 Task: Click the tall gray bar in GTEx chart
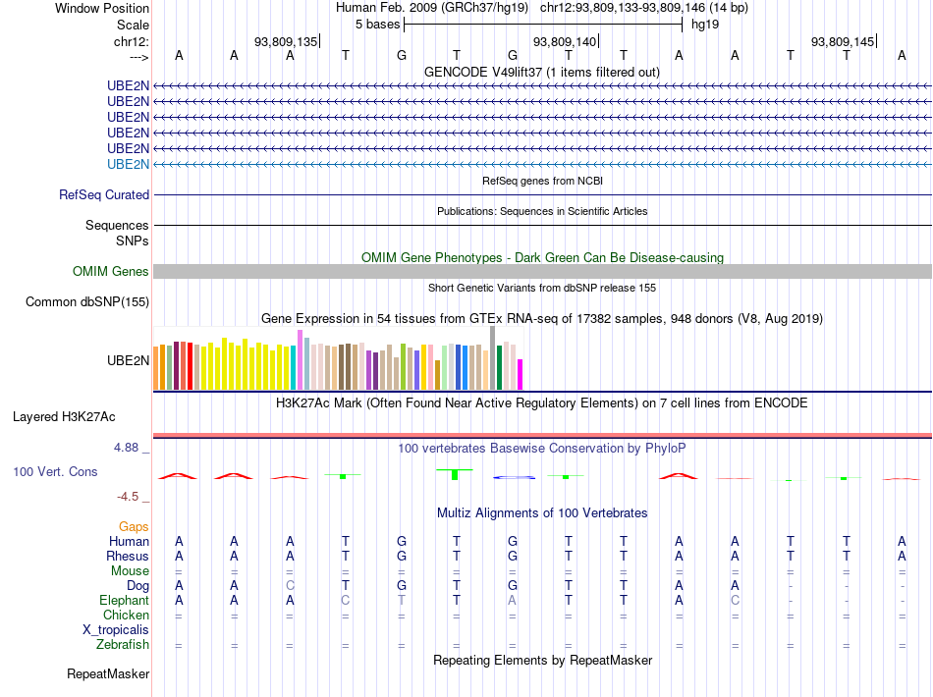pos(492,358)
